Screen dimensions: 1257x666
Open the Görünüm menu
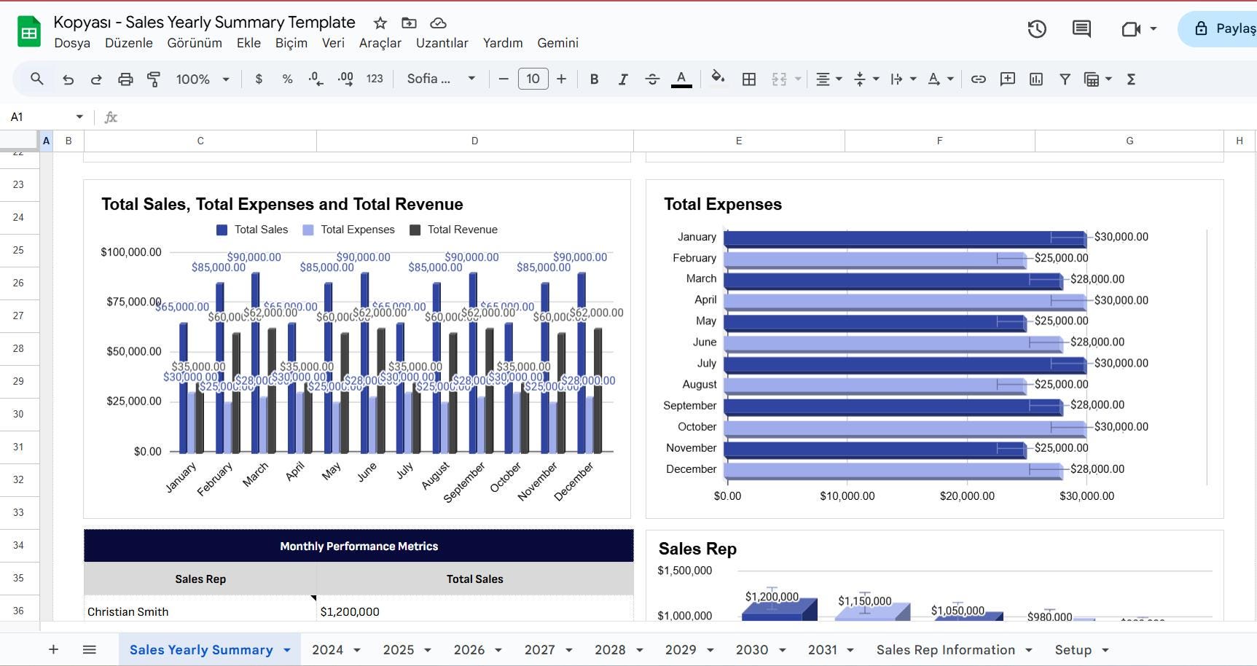coord(195,43)
